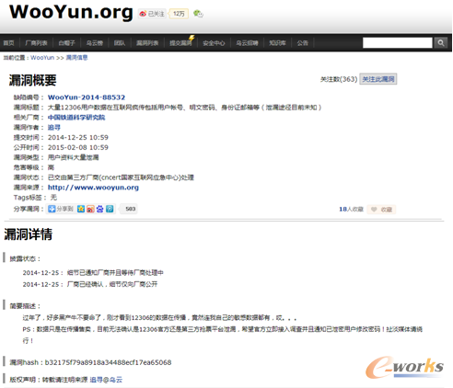Open the 乌云榜 menu item

(94, 43)
